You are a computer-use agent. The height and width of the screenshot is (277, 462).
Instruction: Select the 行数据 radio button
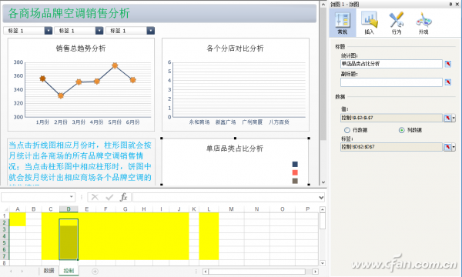pyautogui.click(x=347, y=130)
